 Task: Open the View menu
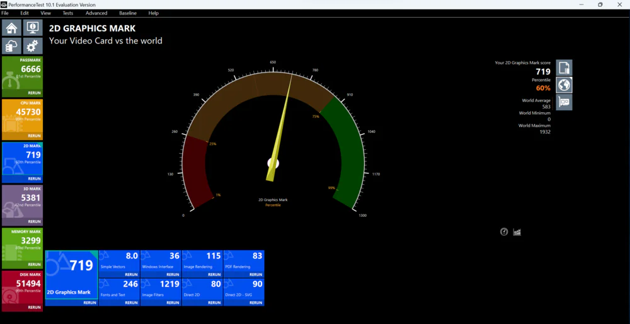click(46, 13)
